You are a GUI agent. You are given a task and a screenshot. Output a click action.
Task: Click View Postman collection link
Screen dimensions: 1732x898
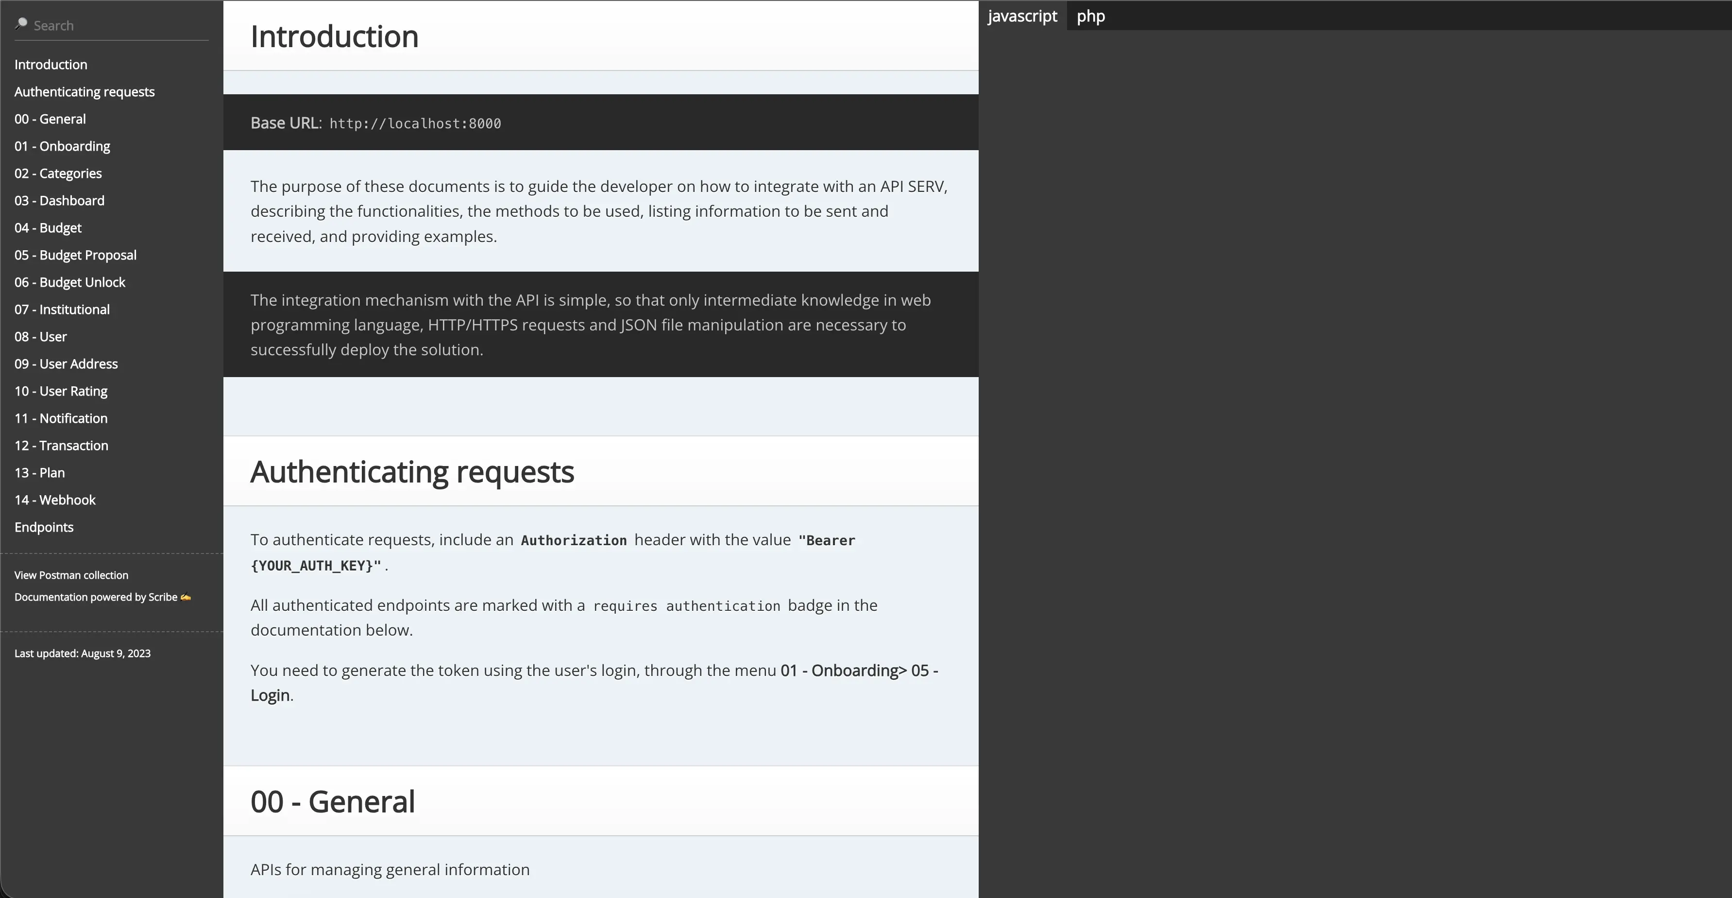71,575
